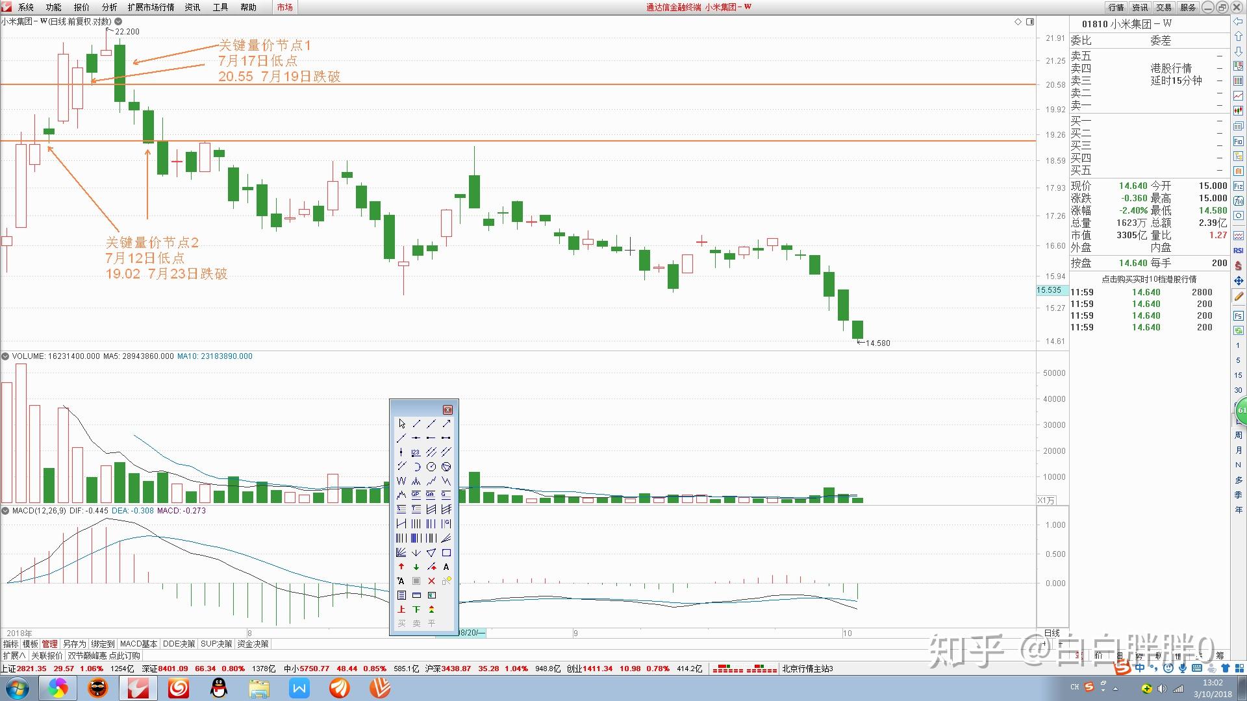Toggle the 市场 highlighted menu button
This screenshot has width=1247, height=701.
click(284, 7)
